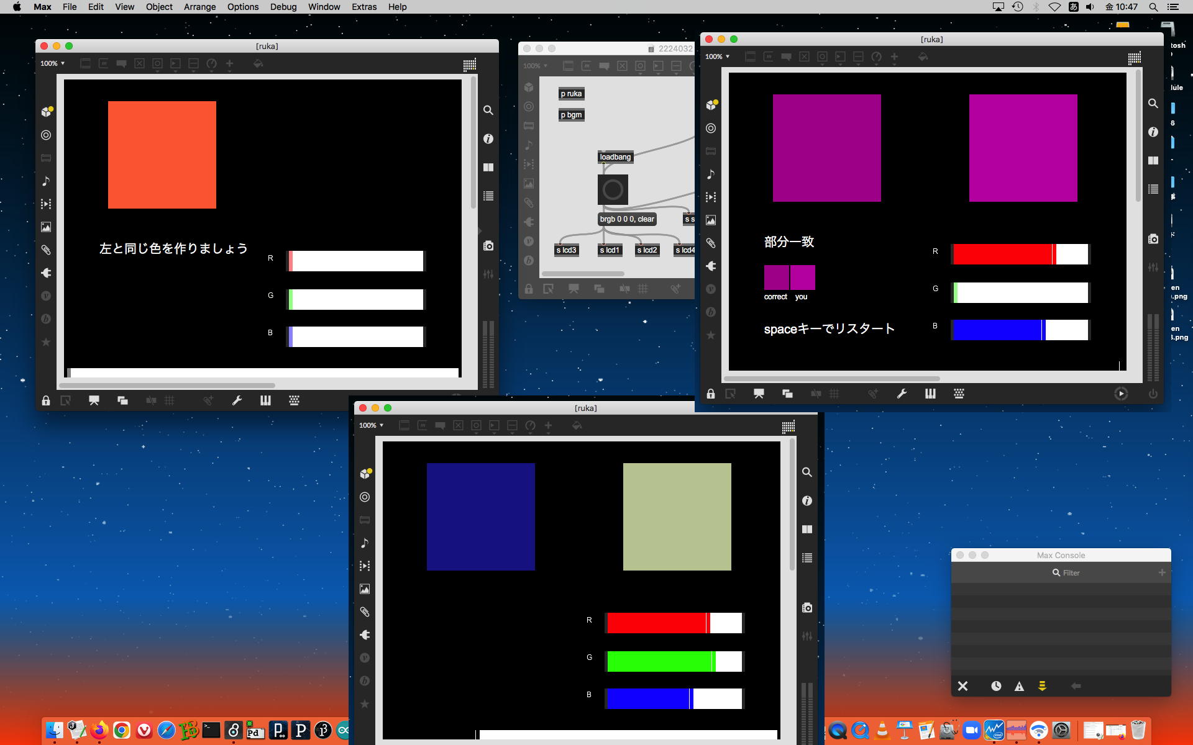Viewport: 1193px width, 745px height.
Task: Clear the Max Console with the X icon
Action: point(962,686)
